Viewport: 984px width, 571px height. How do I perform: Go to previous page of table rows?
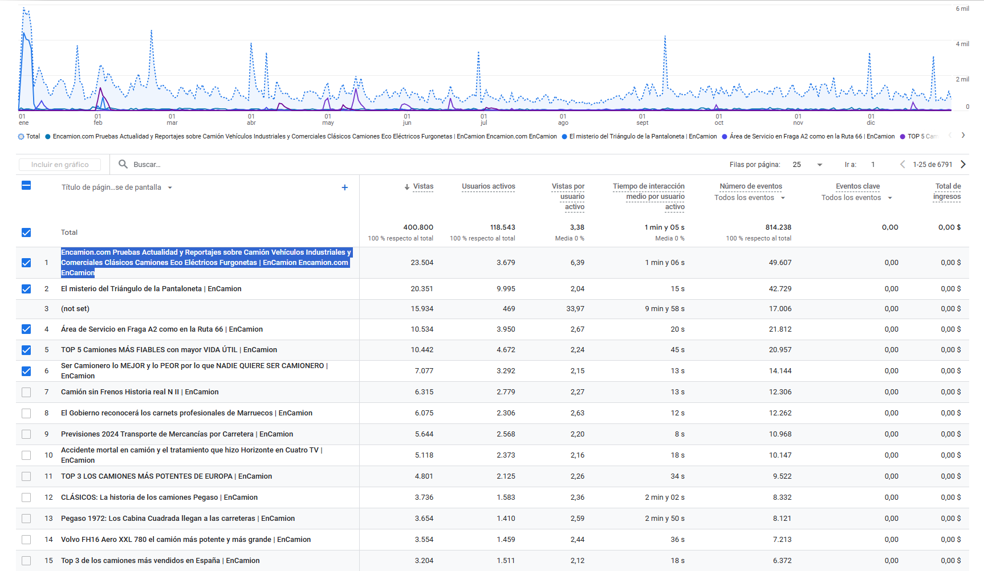pyautogui.click(x=902, y=164)
